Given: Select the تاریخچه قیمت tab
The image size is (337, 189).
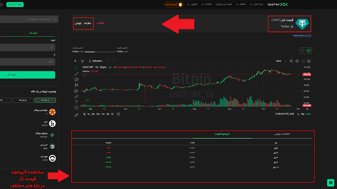Looking at the screenshot, I should [x=222, y=134].
